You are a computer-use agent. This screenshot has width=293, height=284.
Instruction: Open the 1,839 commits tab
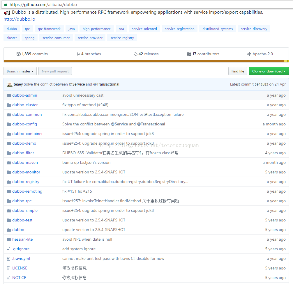pos(32,54)
